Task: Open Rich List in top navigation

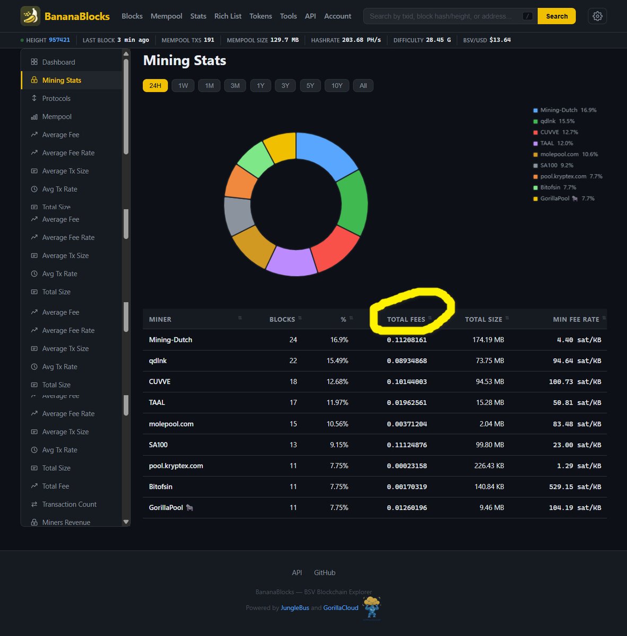Action: tap(228, 16)
